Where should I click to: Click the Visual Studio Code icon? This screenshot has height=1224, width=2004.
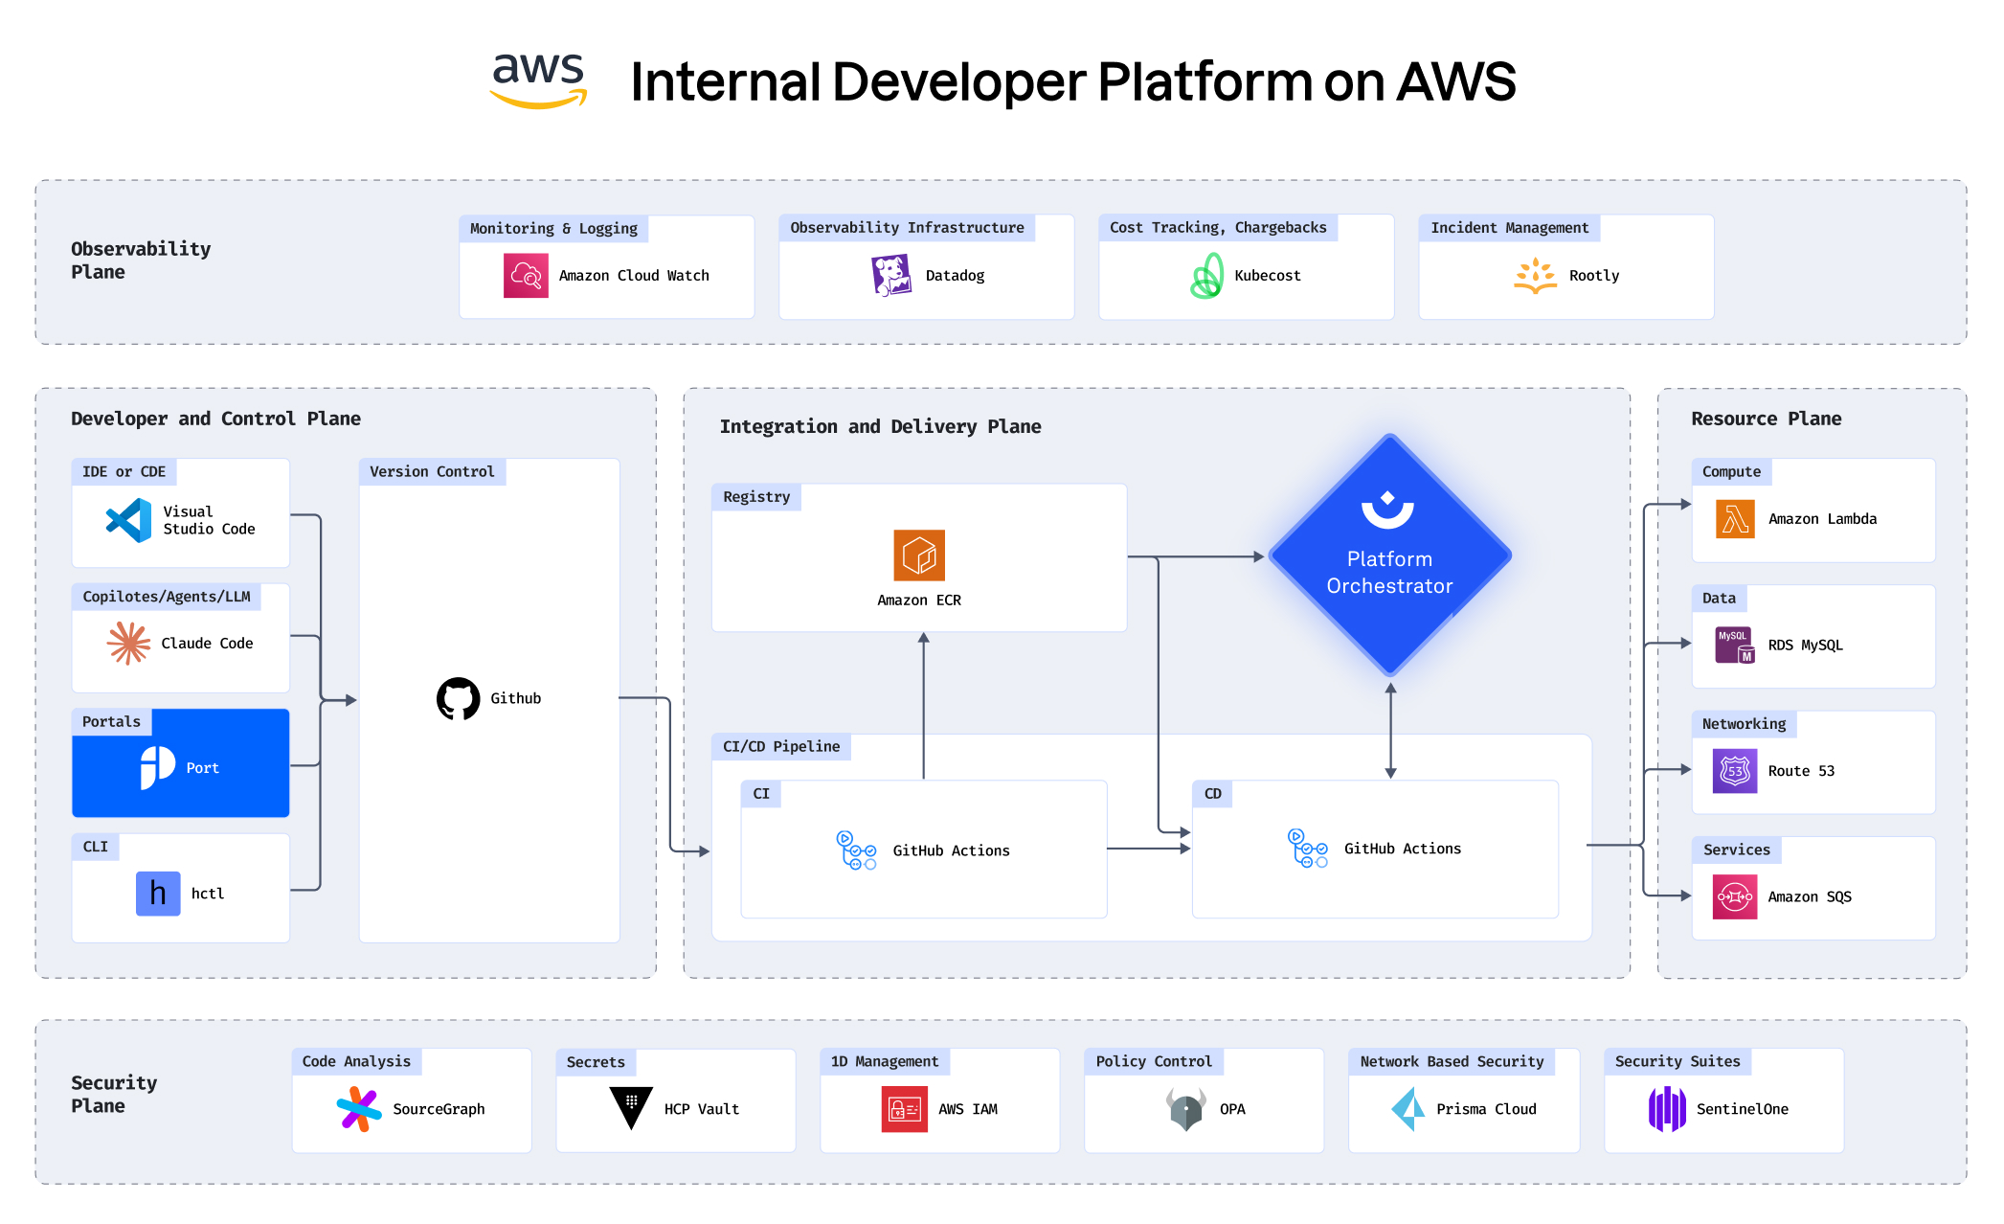[129, 520]
